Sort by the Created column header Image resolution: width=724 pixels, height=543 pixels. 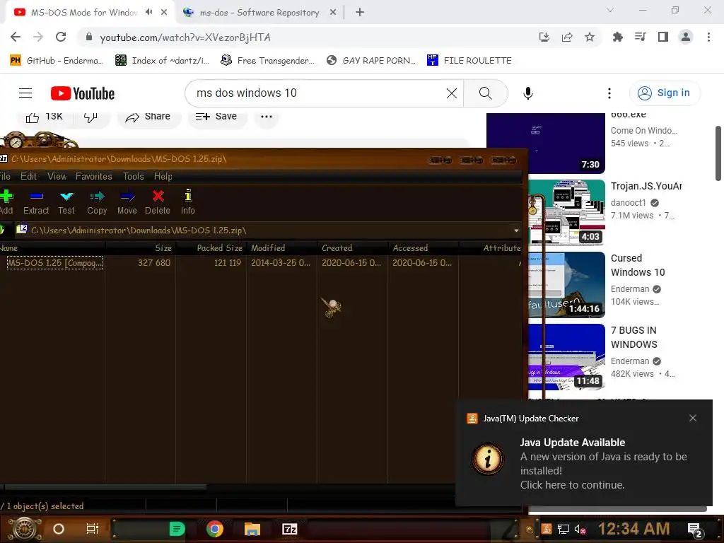coord(352,248)
